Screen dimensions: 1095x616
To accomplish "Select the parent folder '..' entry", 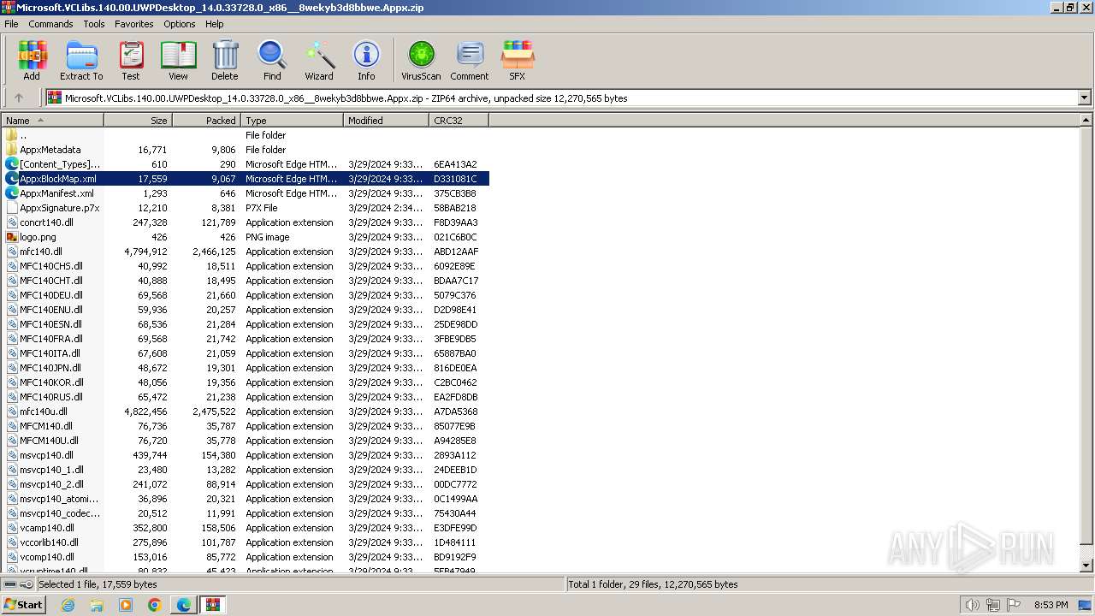I will click(246, 135).
